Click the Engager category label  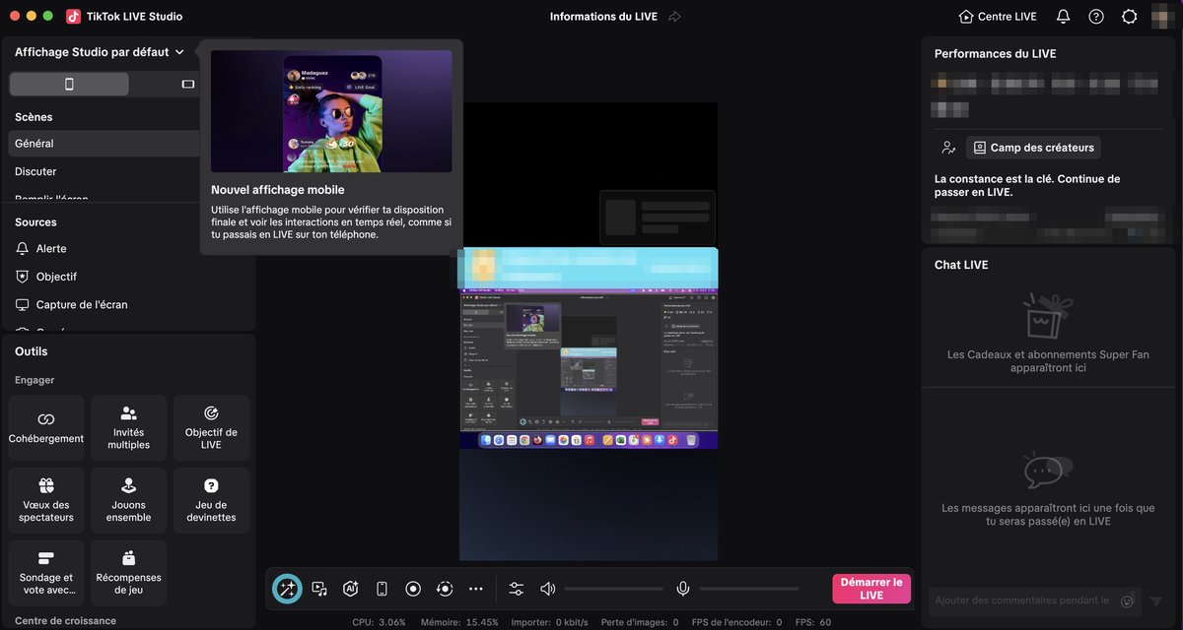click(35, 380)
